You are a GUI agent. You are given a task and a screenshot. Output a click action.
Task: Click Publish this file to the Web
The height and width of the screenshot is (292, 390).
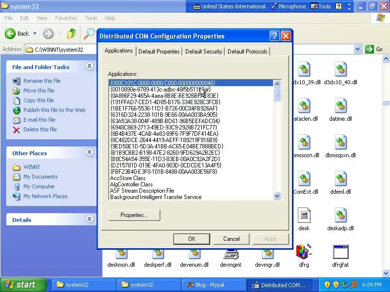pyautogui.click(x=55, y=110)
